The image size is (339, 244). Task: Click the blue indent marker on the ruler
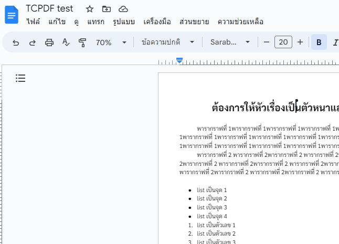(179, 61)
